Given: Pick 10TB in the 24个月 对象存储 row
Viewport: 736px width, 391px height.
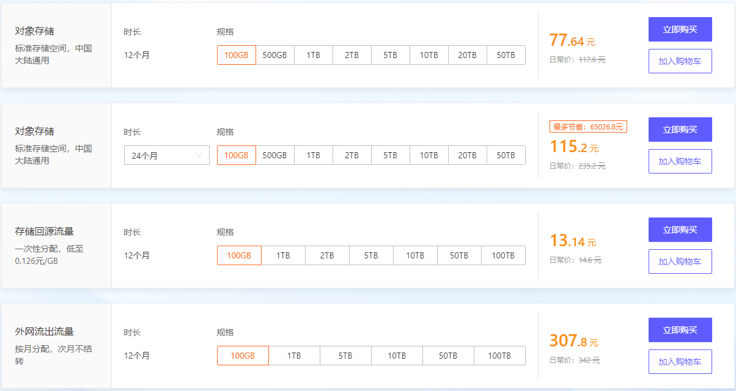Looking at the screenshot, I should [x=429, y=155].
